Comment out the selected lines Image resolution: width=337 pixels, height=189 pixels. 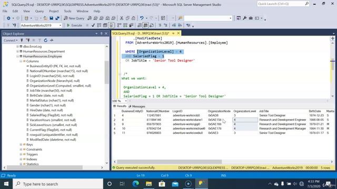pyautogui.click(x=160, y=25)
